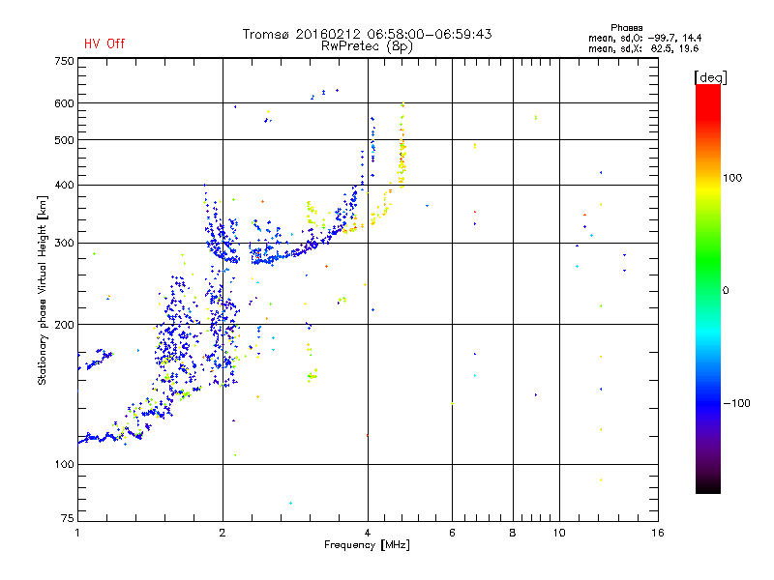Click the 'mean, sd,X: 82.5, 19.6' statistic

(643, 48)
